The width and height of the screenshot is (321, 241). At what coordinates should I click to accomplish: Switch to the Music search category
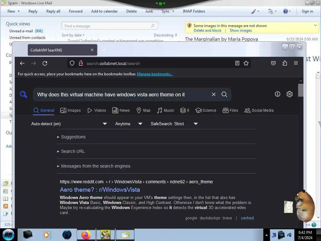[166, 110]
